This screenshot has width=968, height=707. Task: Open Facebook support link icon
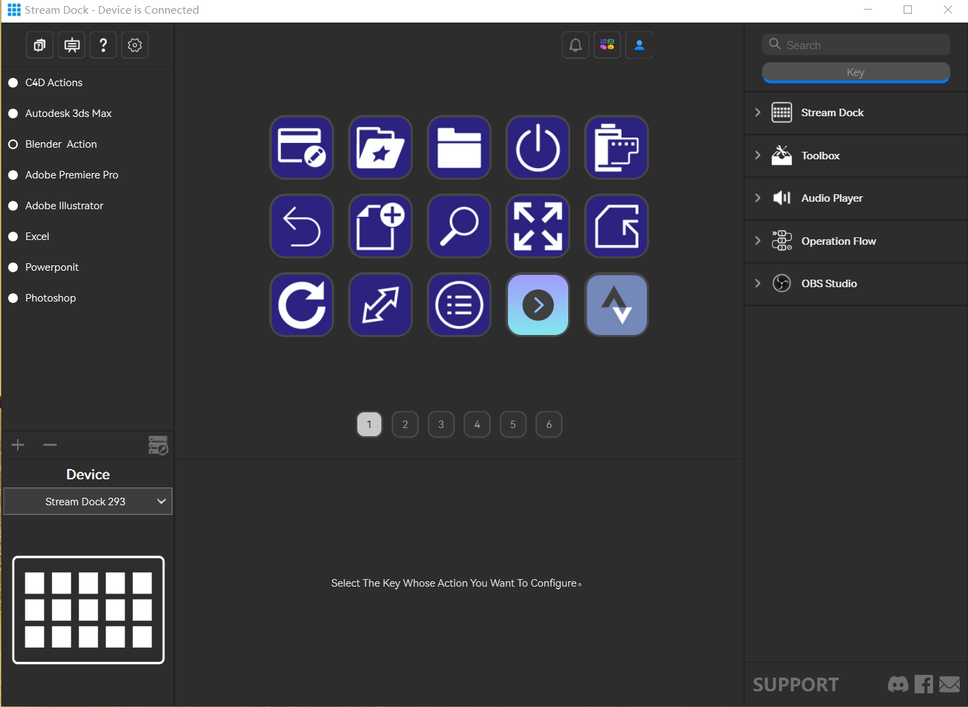[924, 684]
